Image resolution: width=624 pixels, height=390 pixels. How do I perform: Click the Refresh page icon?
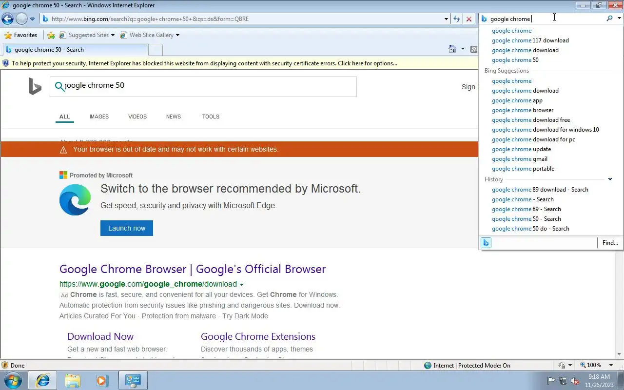pos(457,19)
